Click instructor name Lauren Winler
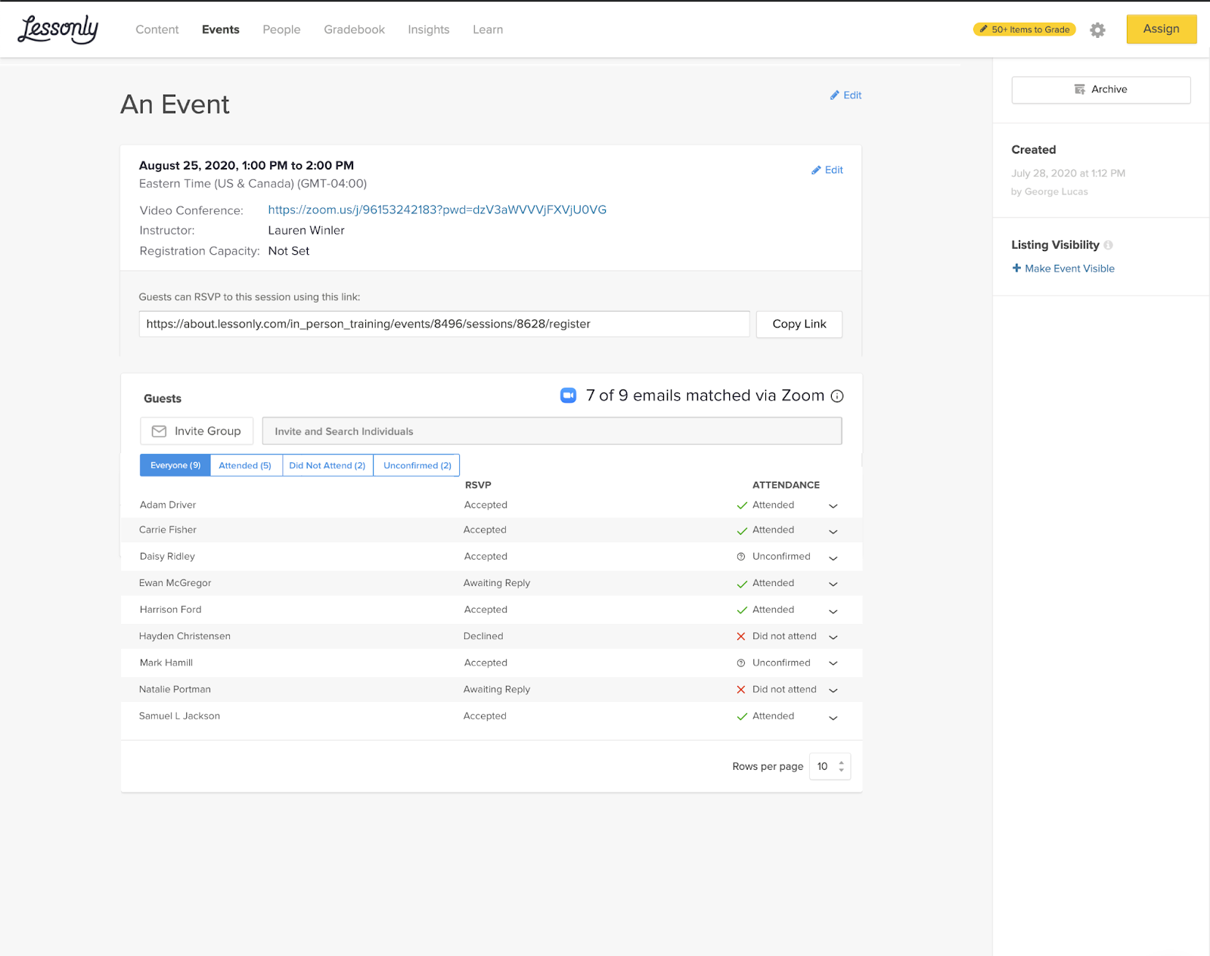Screen dimensions: 1210x956 [x=306, y=231]
